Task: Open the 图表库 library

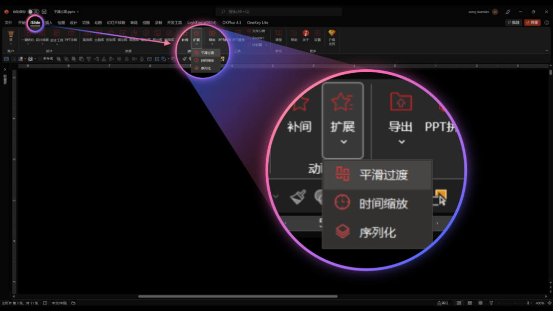Action: coord(134,36)
